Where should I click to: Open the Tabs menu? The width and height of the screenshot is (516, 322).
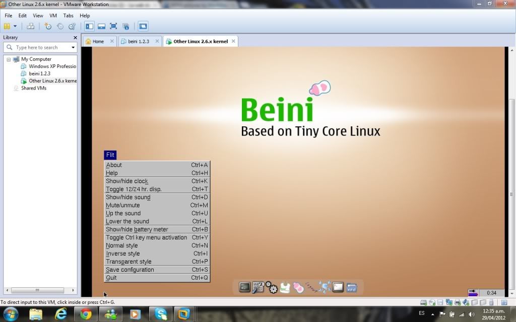coord(68,16)
